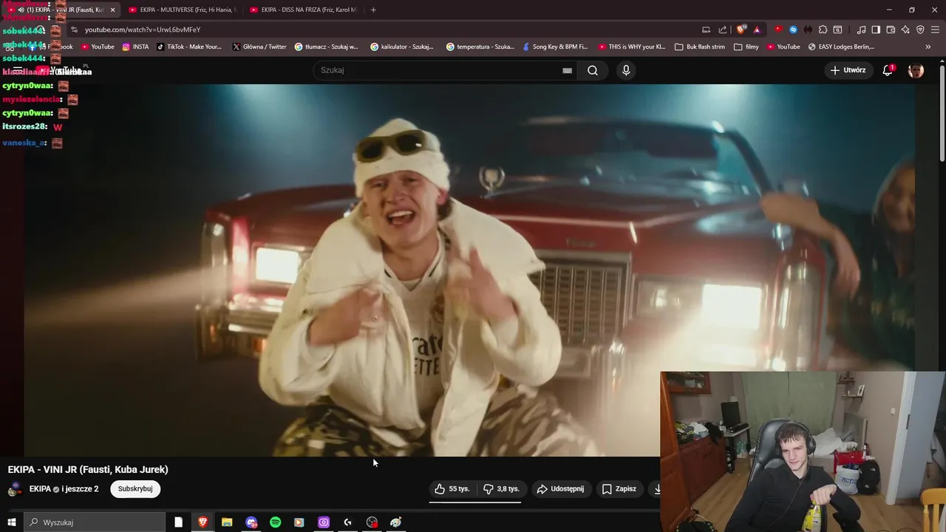Toggle the browser sidebar panel icon
This screenshot has width=946, height=532.
click(x=876, y=30)
